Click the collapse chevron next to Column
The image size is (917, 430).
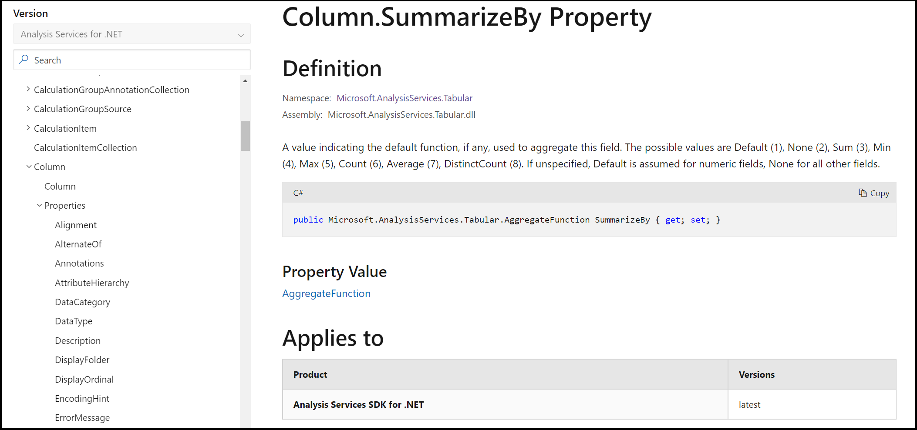[28, 166]
